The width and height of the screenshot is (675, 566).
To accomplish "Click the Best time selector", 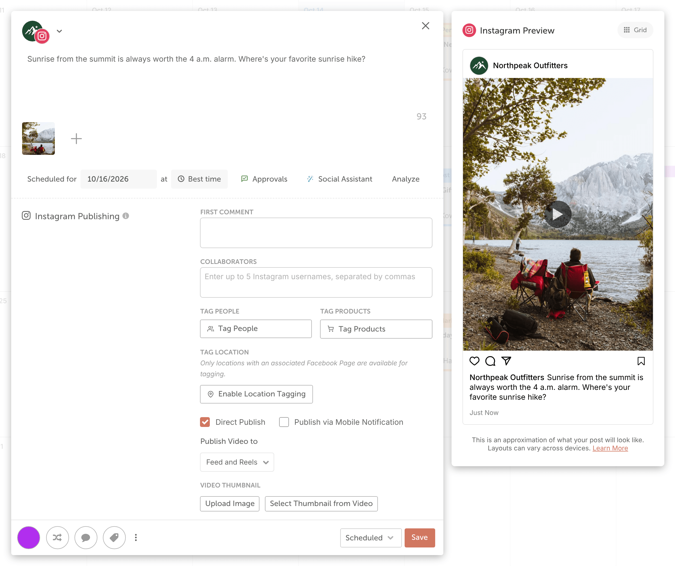I will click(x=199, y=179).
